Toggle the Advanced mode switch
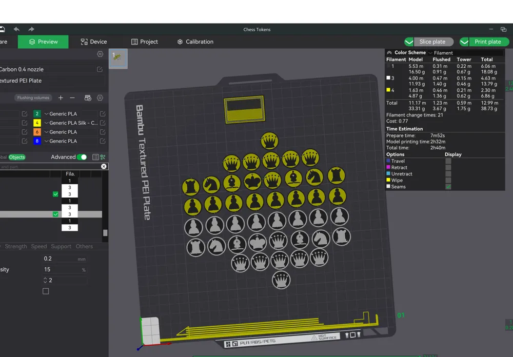 (82, 157)
